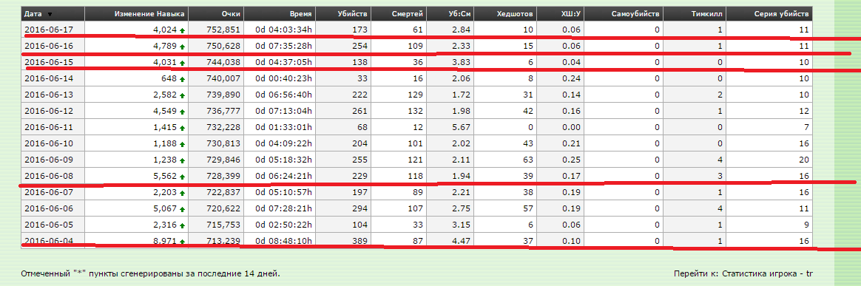This screenshot has height=286, width=861.
Task: Select the date cell 2016-06-11
Action: click(53, 128)
